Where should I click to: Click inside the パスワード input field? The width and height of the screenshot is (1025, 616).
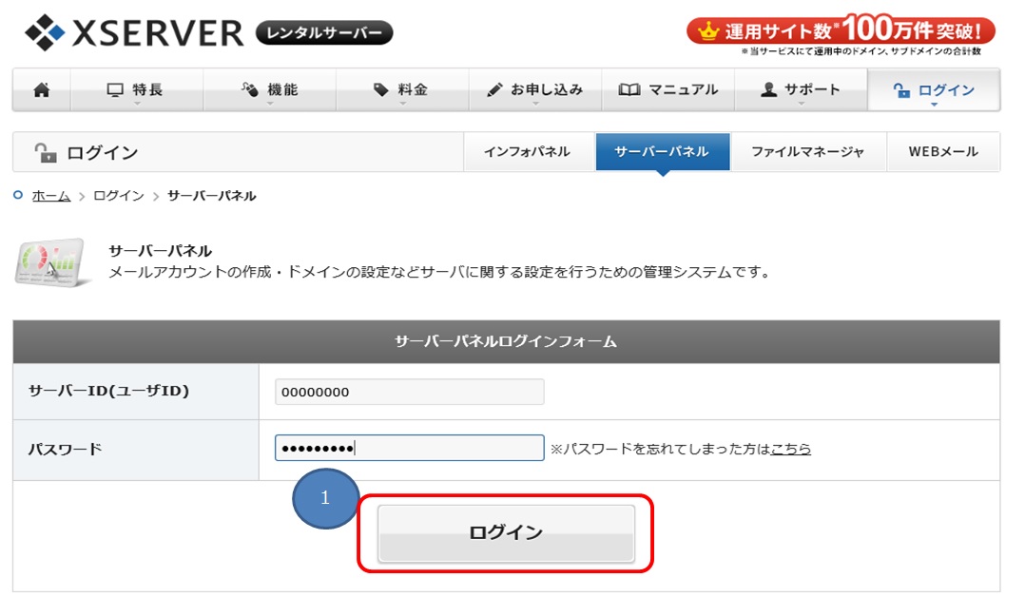pos(409,447)
